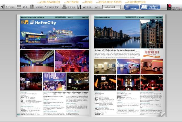
Task: Click the blue-lit bar counter photo
Action: pyautogui.click(x=128, y=67)
